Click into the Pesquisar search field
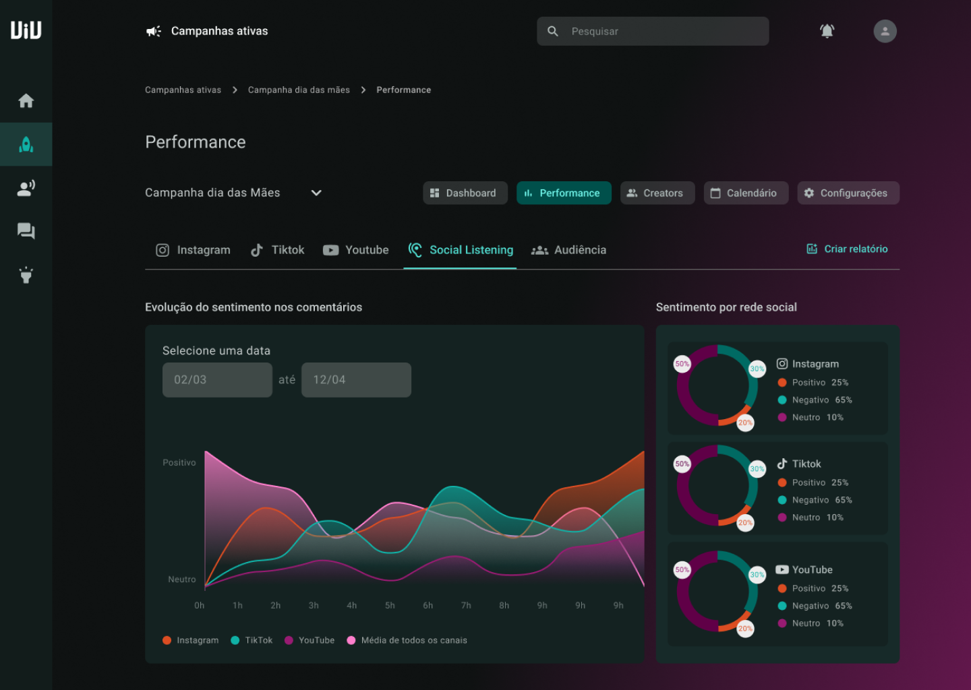 [653, 31]
